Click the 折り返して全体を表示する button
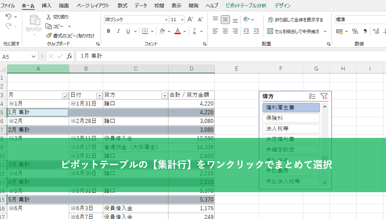The height and width of the screenshot is (219, 386). pos(295,20)
